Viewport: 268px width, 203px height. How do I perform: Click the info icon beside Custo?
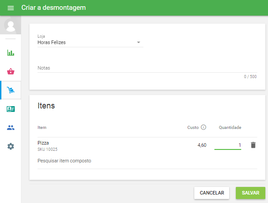click(x=204, y=128)
